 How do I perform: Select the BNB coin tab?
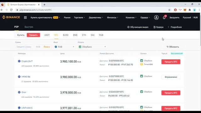(75, 35)
